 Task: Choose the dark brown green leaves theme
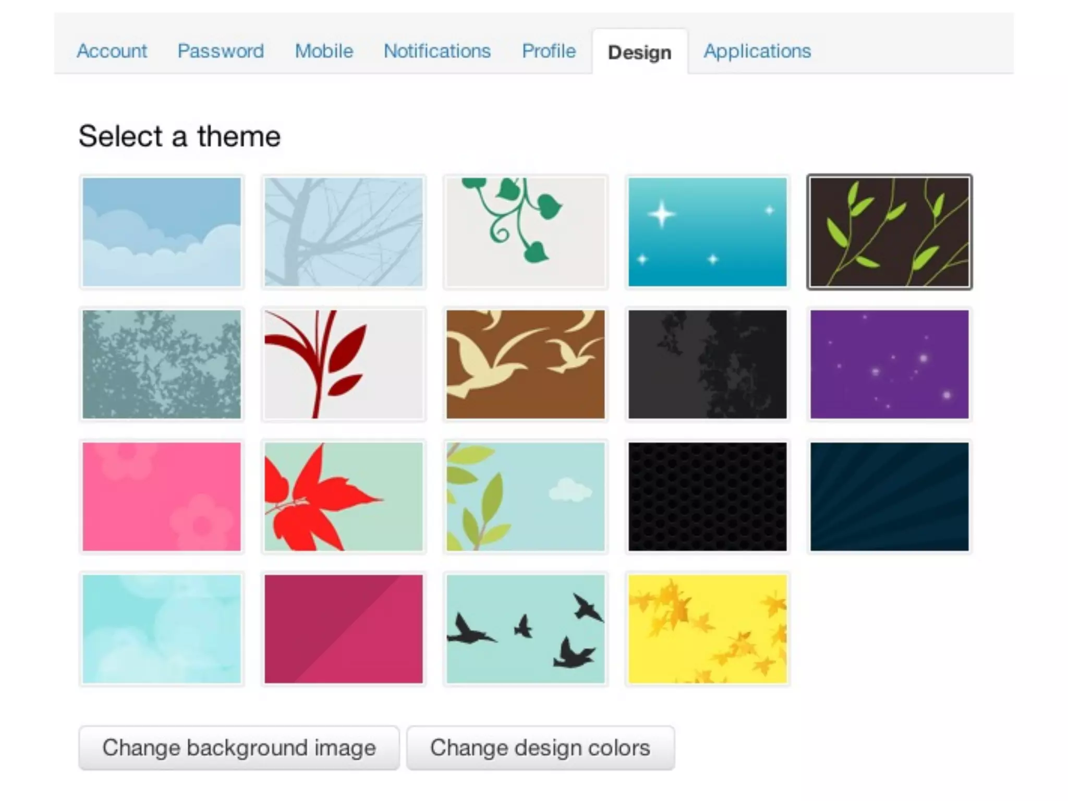click(889, 232)
